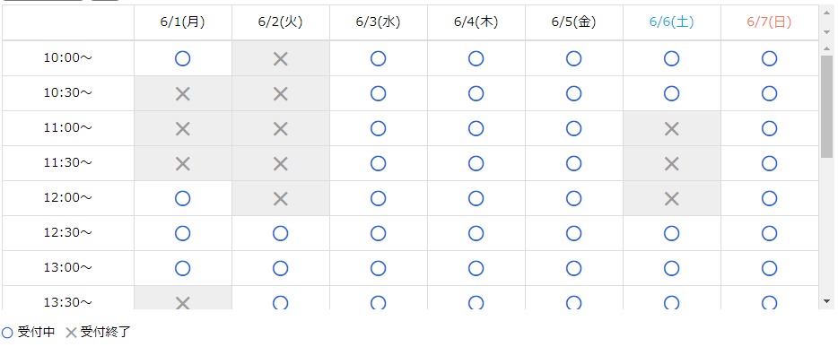Pick the 12:00 slot on 6/3(水)
838x347 pixels.
pos(378,198)
